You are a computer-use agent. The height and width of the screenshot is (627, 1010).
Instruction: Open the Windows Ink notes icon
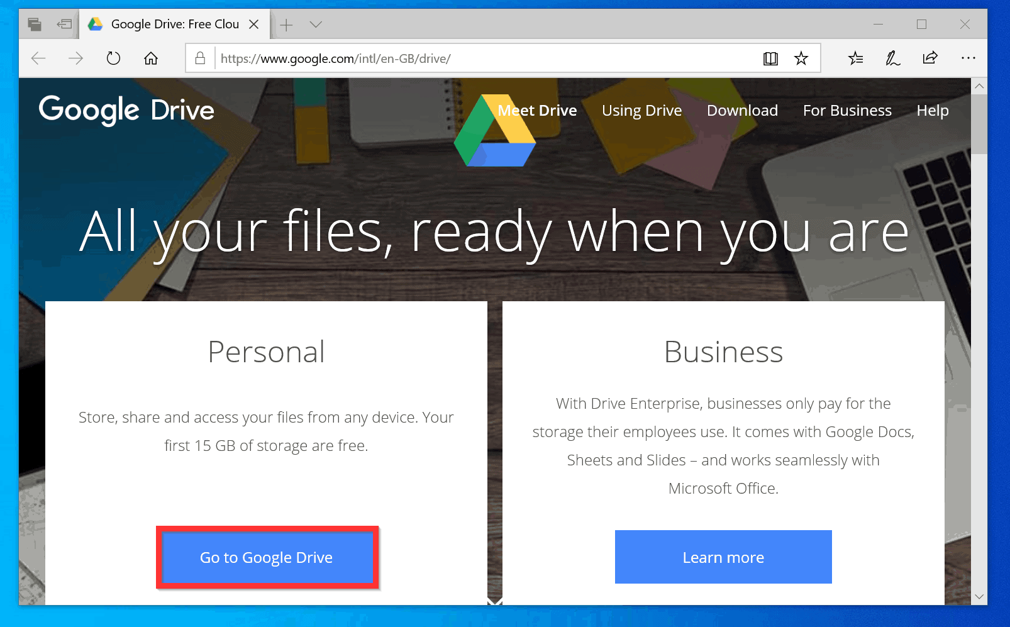[892, 58]
